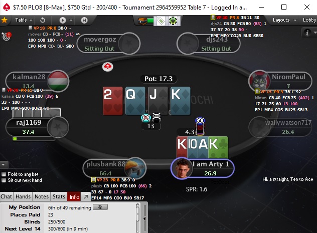
Task: Open the Lobby
Action: (x=309, y=20)
